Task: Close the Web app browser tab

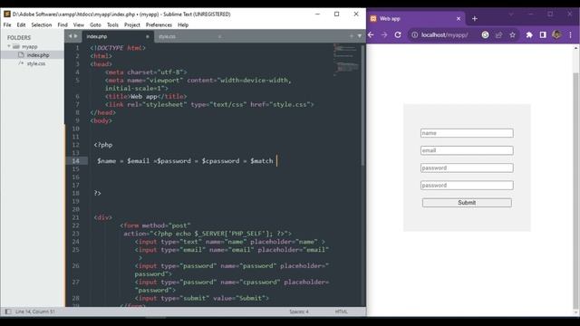Action: tap(459, 18)
